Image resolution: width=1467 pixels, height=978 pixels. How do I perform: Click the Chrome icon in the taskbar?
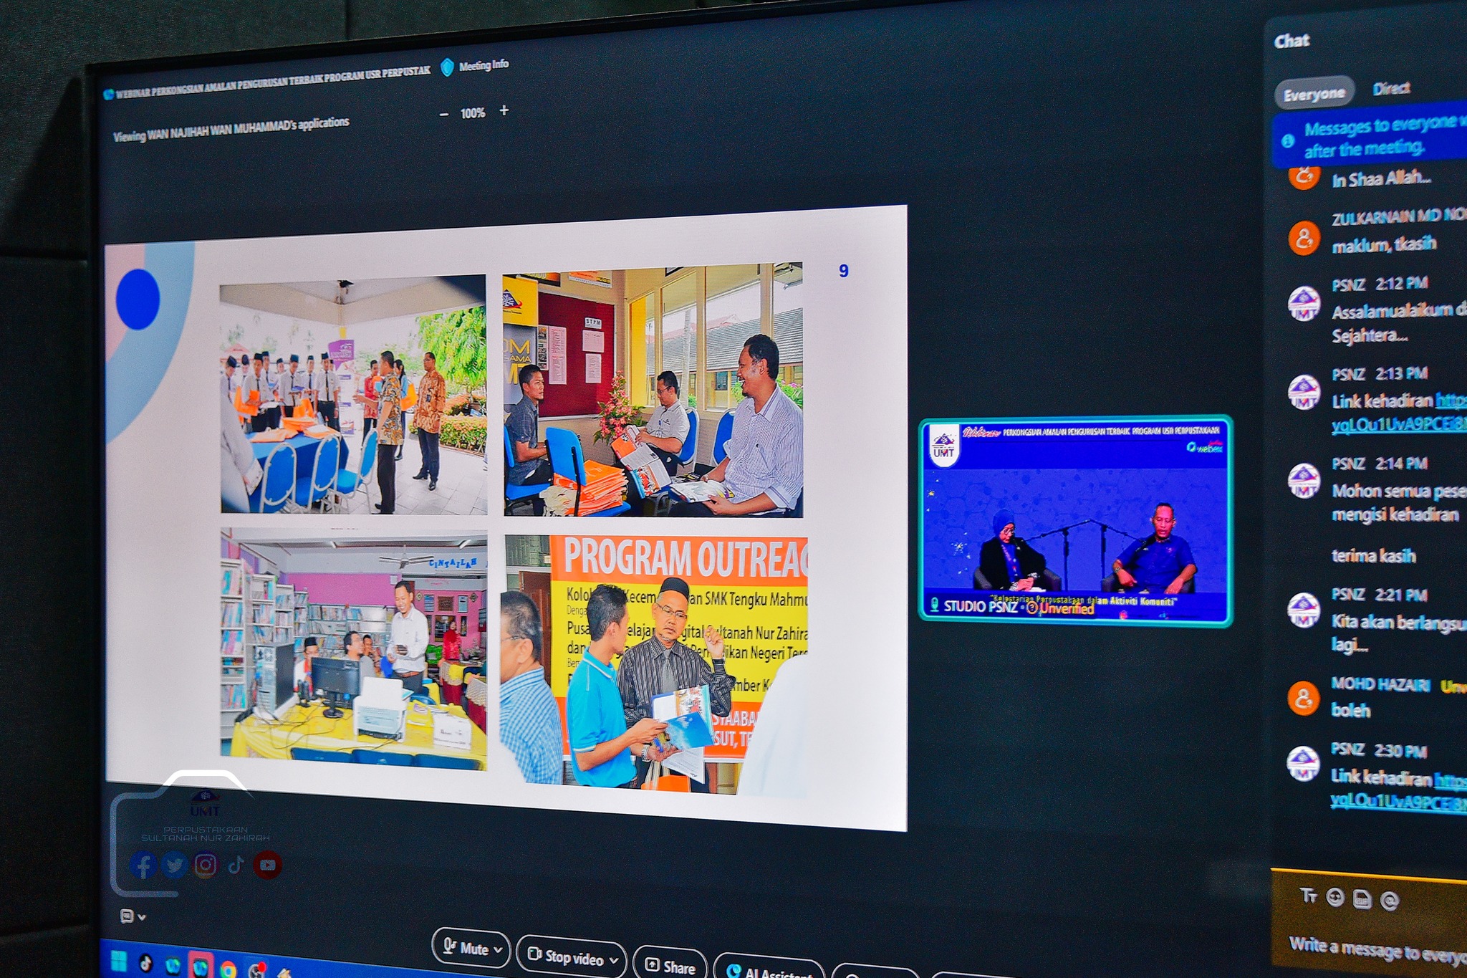(228, 970)
